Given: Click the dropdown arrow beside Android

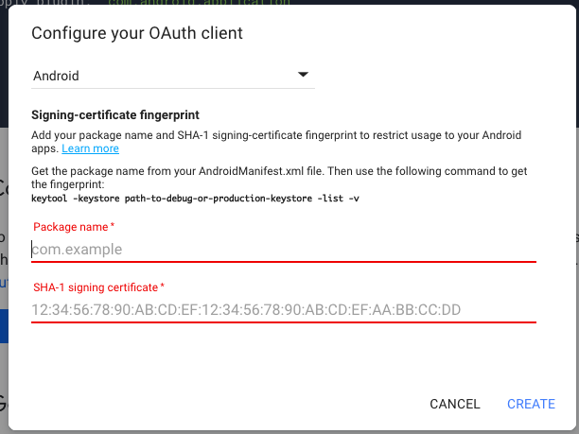Looking at the screenshot, I should 303,75.
